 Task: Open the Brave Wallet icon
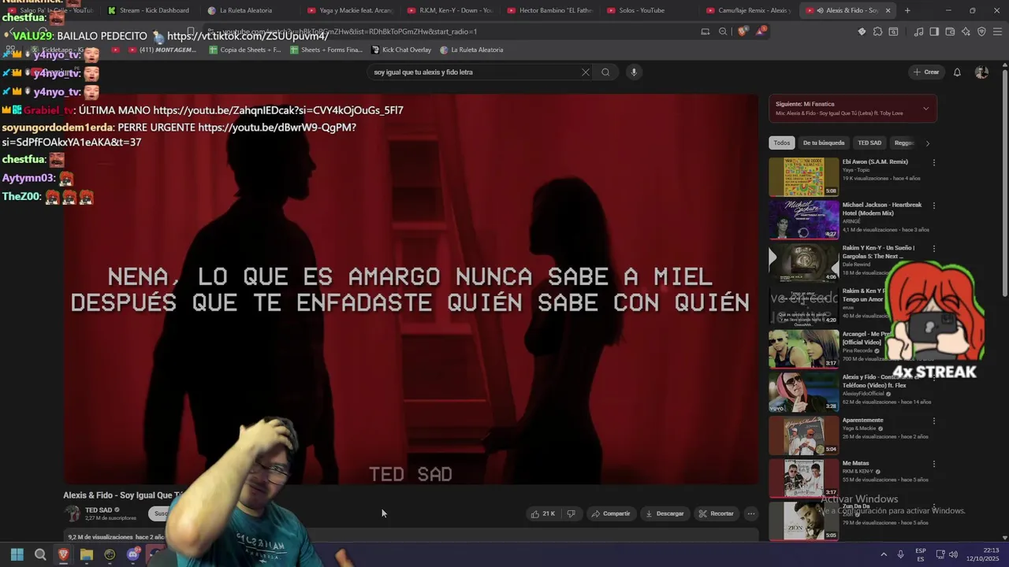[x=950, y=31]
